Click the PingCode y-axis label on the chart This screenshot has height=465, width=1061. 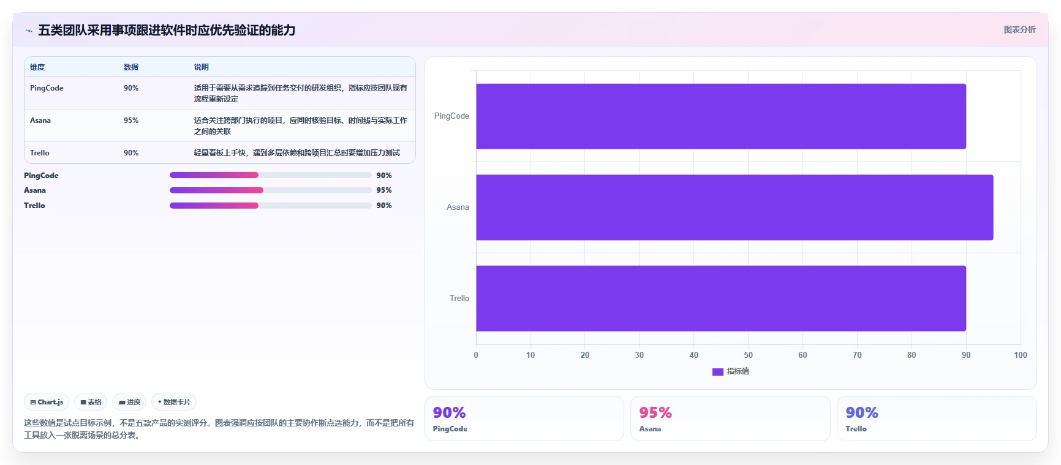[451, 116]
